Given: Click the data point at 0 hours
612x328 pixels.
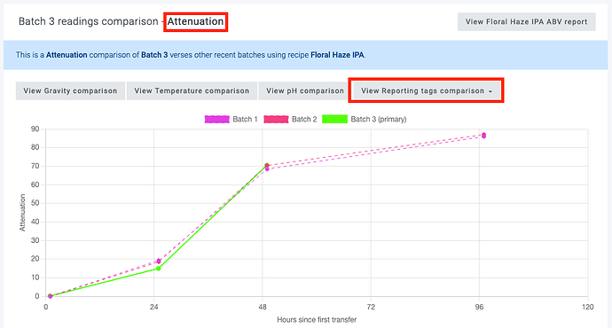Looking at the screenshot, I should [x=50, y=296].
